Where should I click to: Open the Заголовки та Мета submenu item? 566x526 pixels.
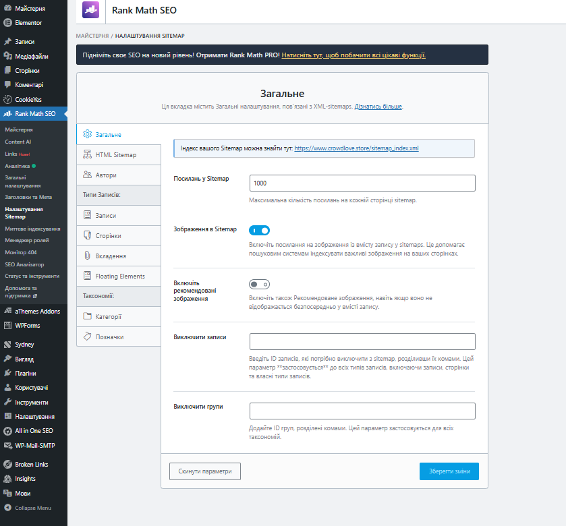pos(28,197)
